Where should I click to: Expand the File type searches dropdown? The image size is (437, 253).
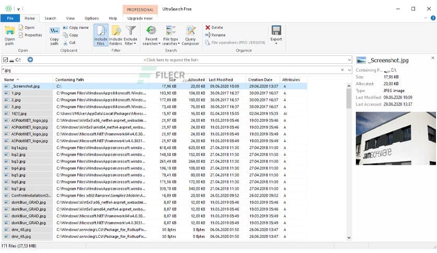[170, 34]
